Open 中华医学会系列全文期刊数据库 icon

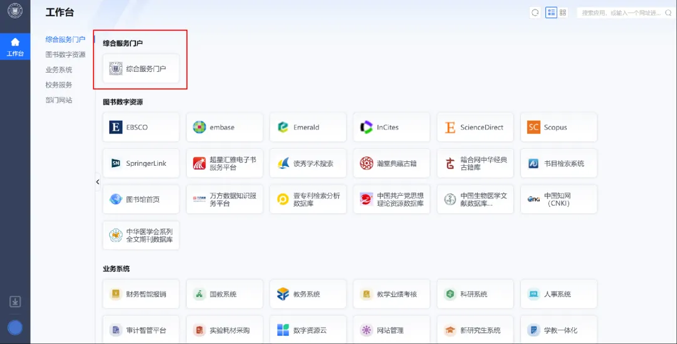(116, 236)
